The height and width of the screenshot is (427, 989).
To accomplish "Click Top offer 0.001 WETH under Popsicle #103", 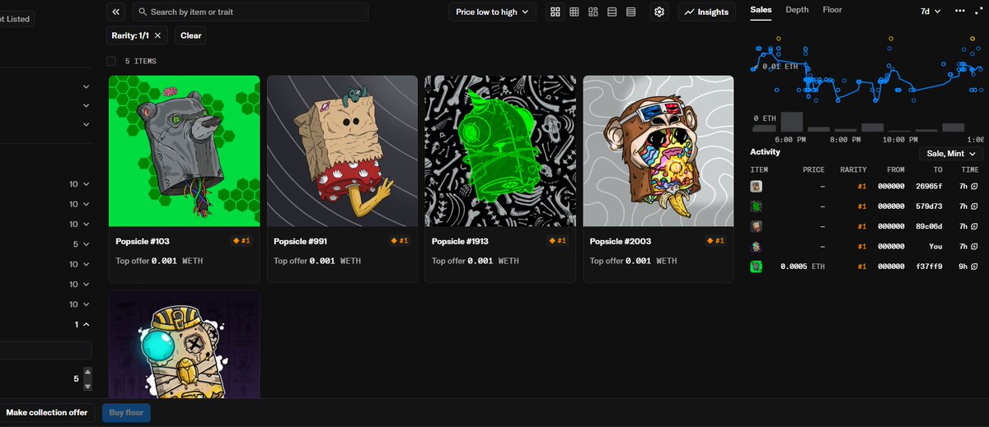I will pyautogui.click(x=159, y=261).
